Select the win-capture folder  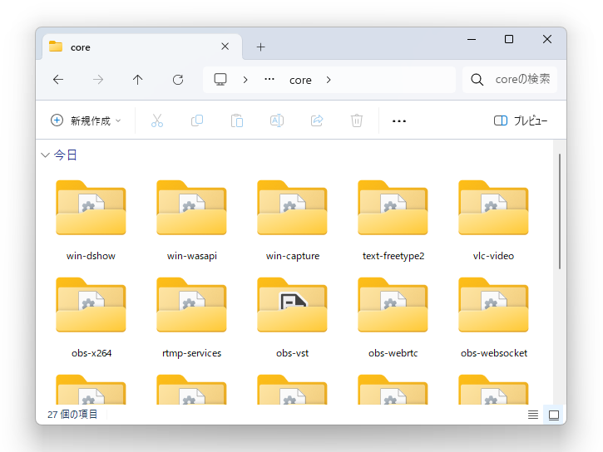292,220
